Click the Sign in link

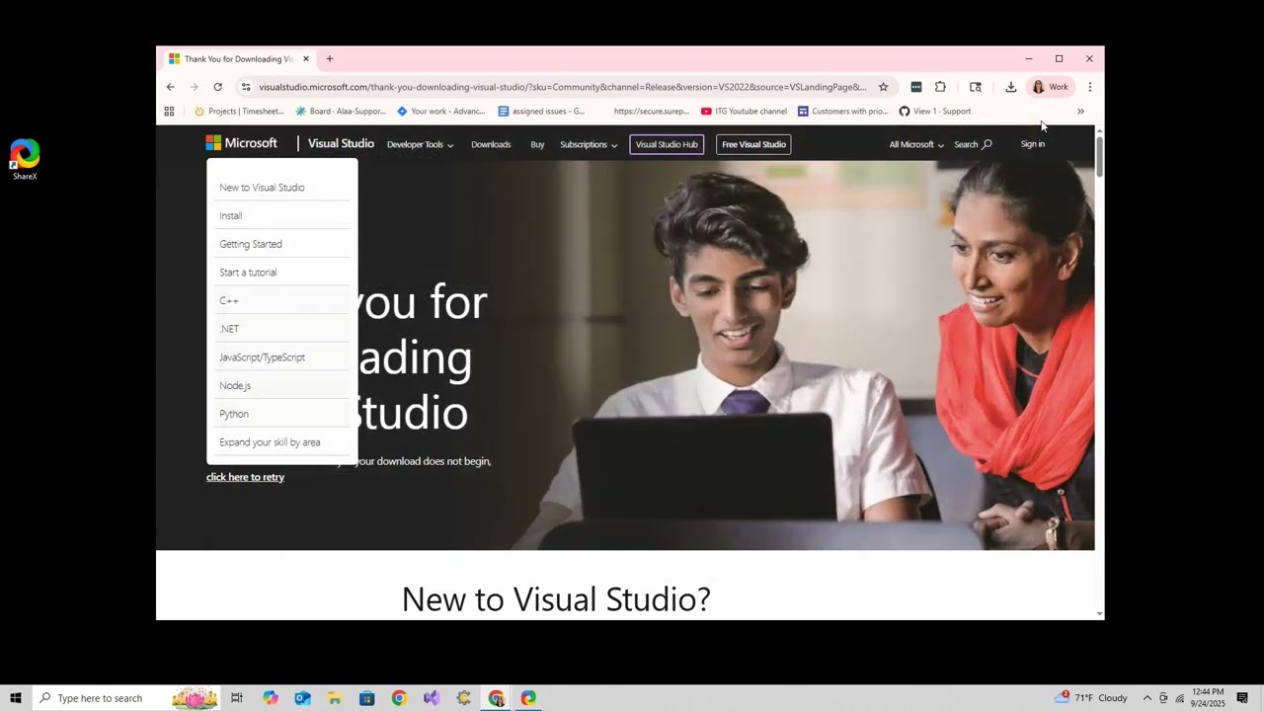tap(1032, 144)
